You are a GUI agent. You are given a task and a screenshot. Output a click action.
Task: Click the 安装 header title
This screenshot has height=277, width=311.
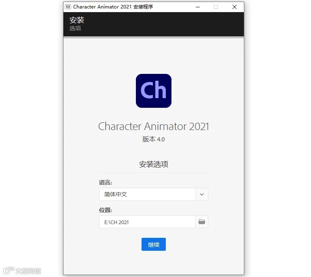[77, 20]
